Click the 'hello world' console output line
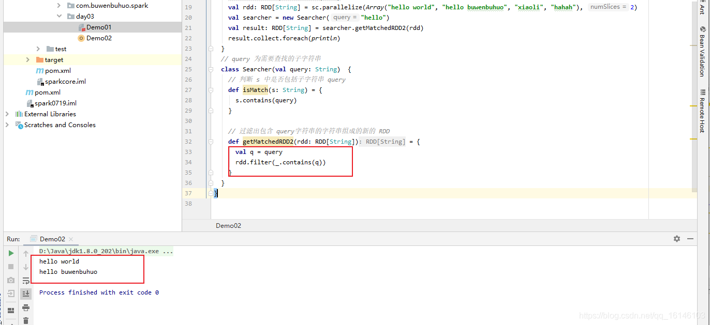 (59, 261)
